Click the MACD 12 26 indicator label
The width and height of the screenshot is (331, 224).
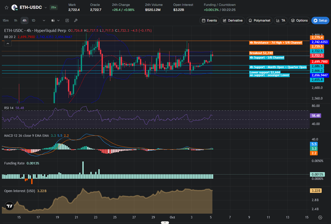pos(26,136)
